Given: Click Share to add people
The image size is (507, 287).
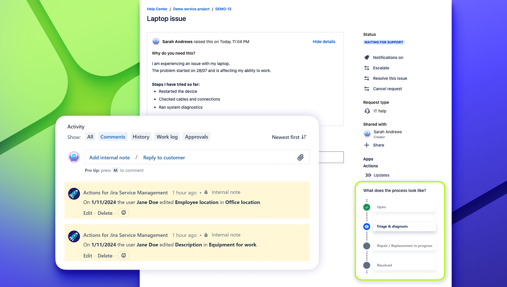Looking at the screenshot, I should tap(378, 145).
